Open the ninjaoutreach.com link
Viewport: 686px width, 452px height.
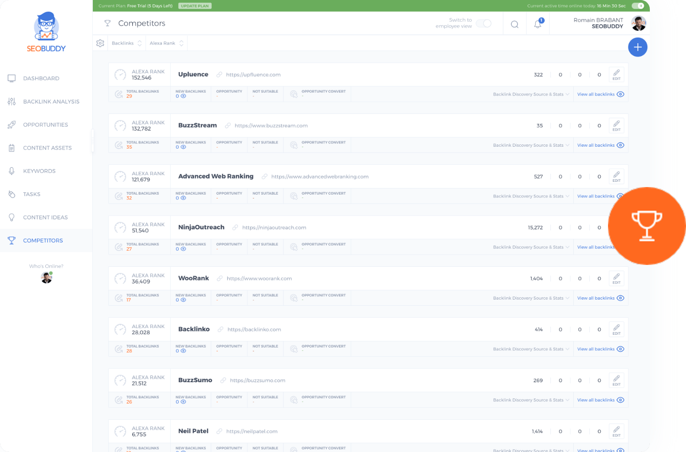[x=274, y=227]
